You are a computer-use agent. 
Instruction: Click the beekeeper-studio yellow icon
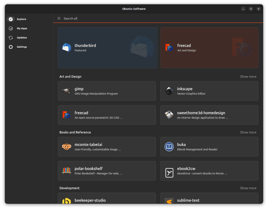pos(67,201)
